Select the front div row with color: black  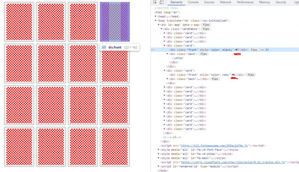tap(225, 50)
